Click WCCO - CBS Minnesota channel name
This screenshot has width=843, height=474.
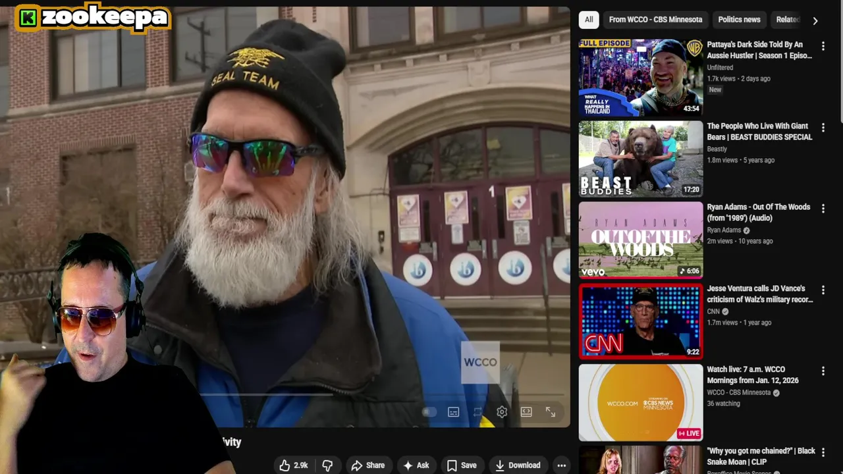pos(738,392)
